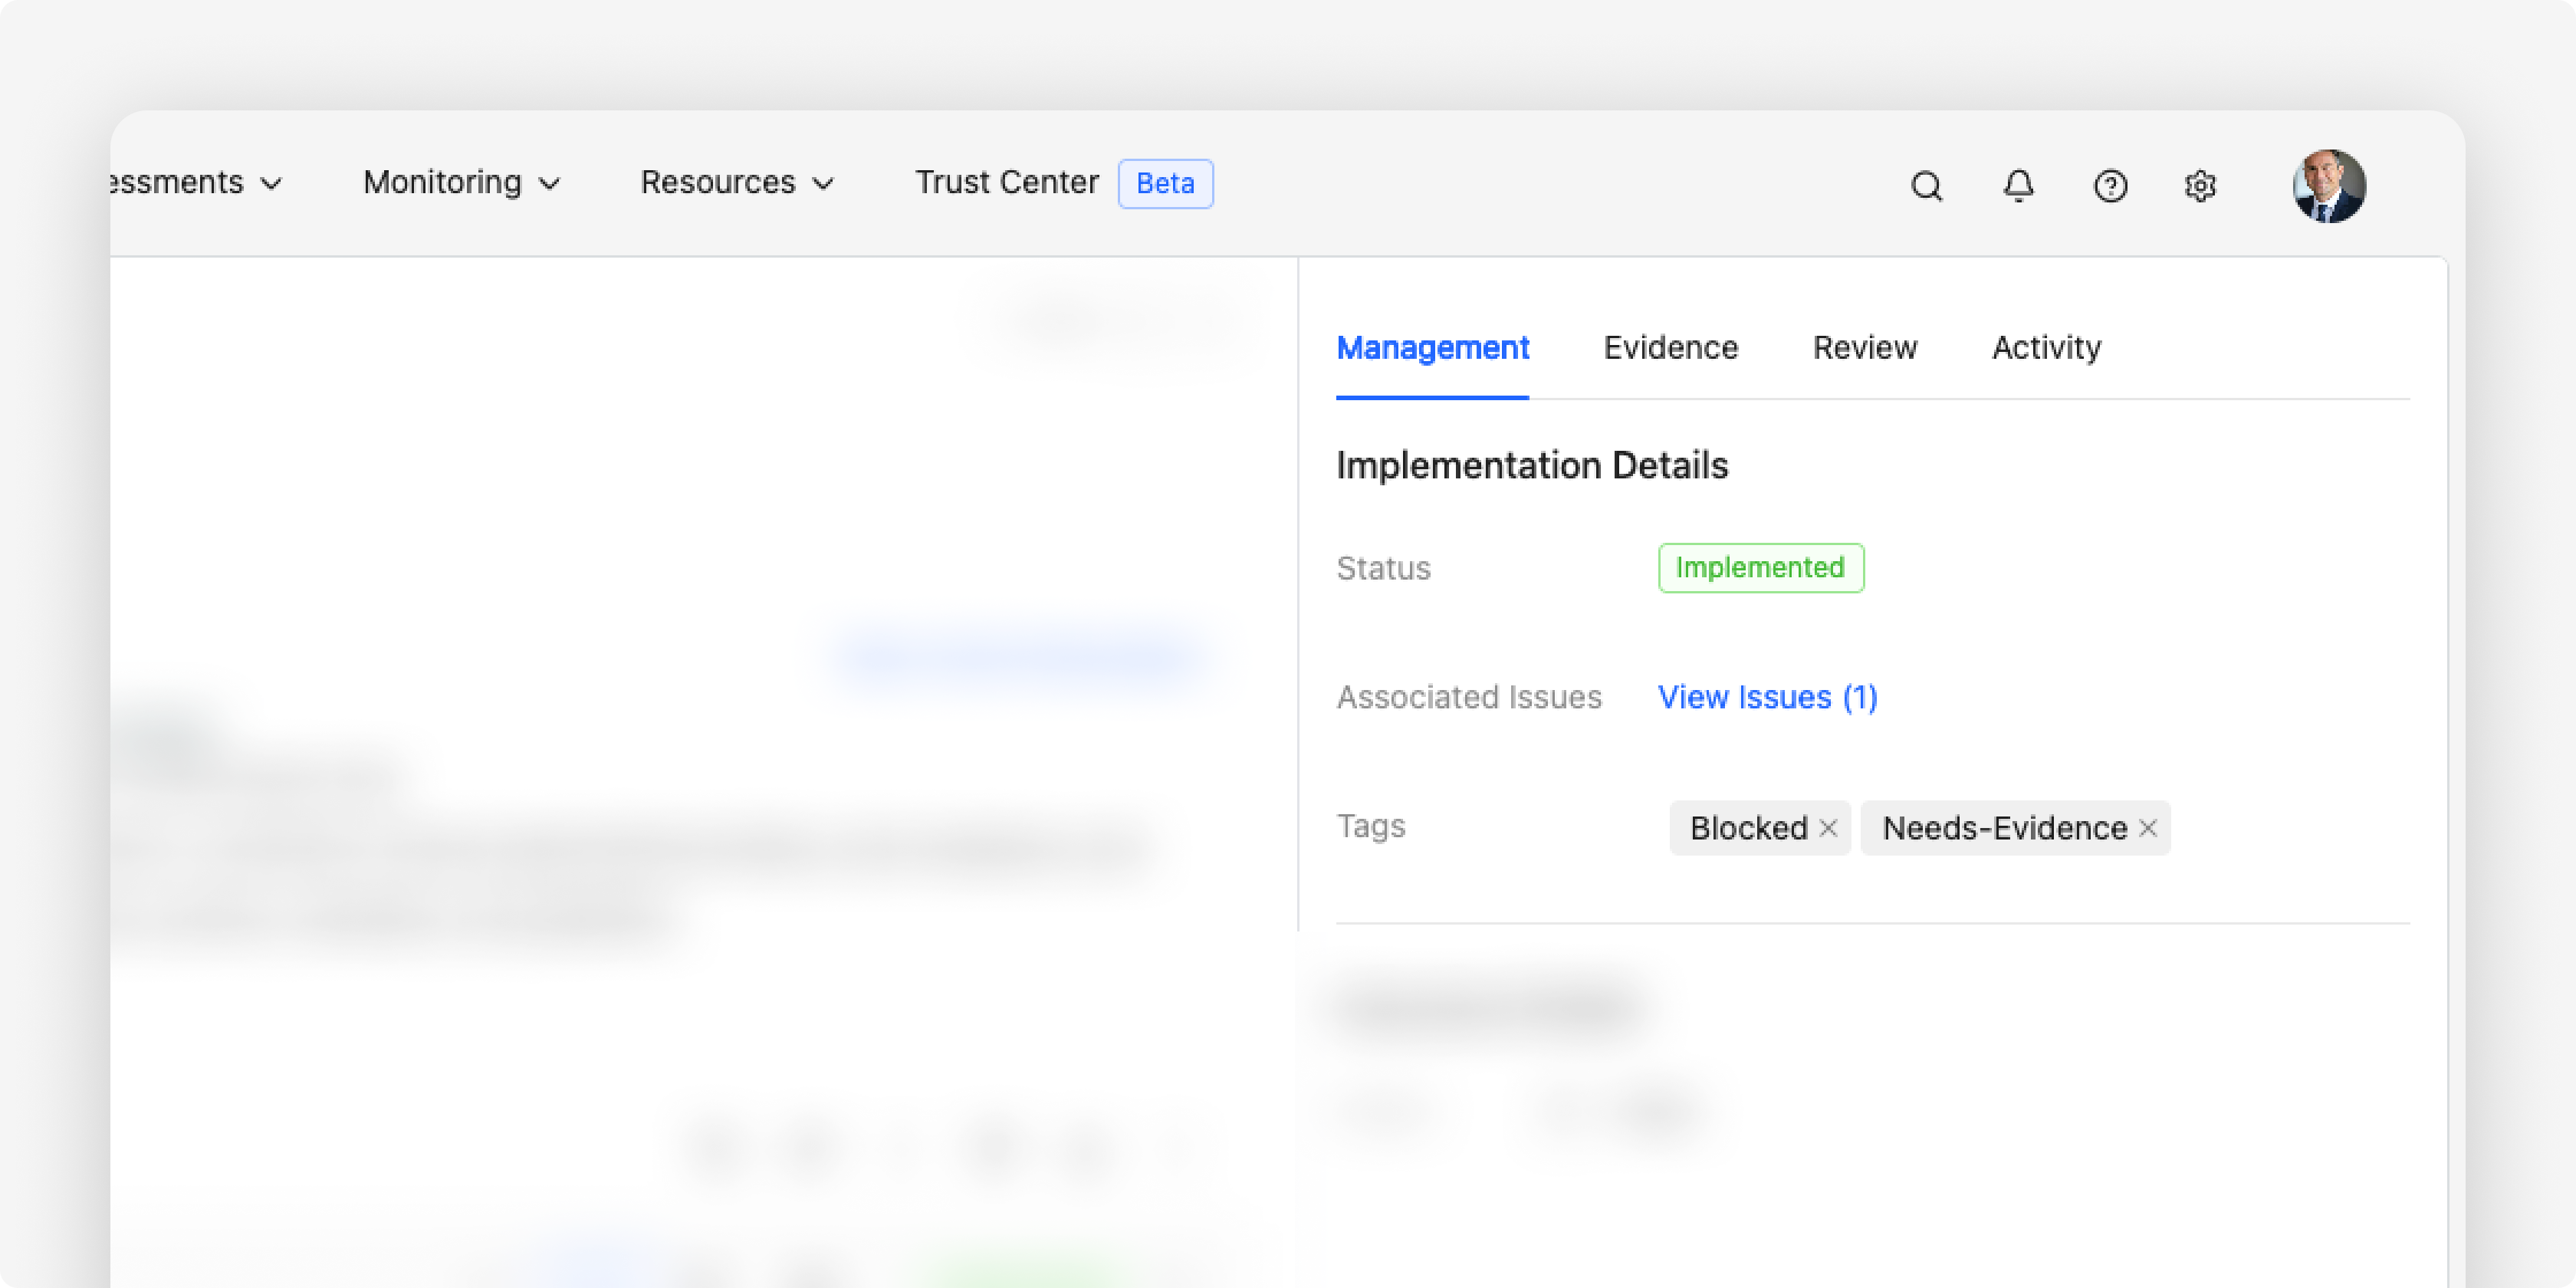Select the Needs-Evidence tag label

click(x=2005, y=828)
